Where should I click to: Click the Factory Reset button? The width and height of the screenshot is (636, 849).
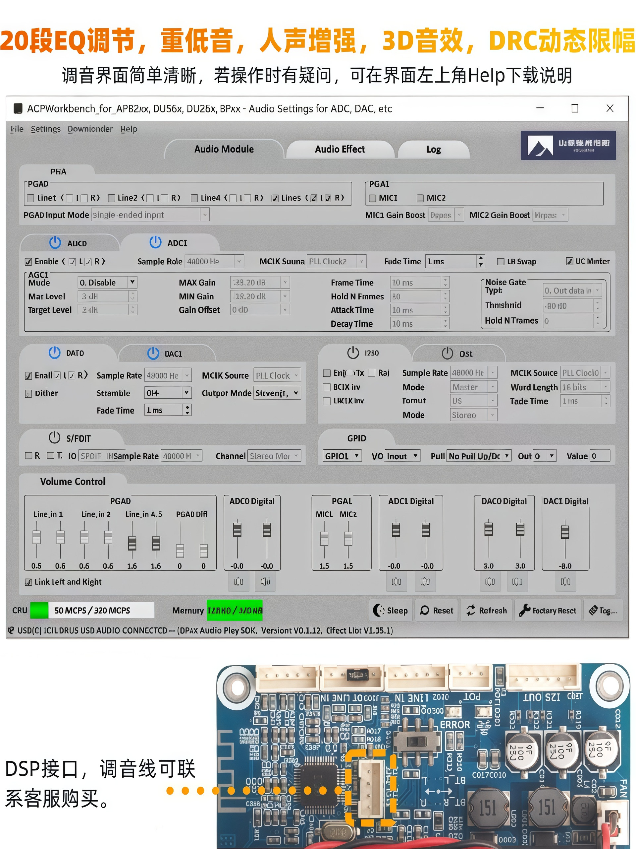(548, 610)
